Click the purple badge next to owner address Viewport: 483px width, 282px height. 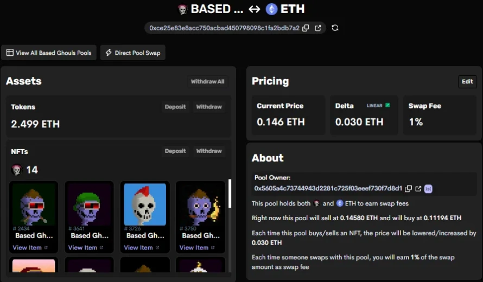pos(428,189)
